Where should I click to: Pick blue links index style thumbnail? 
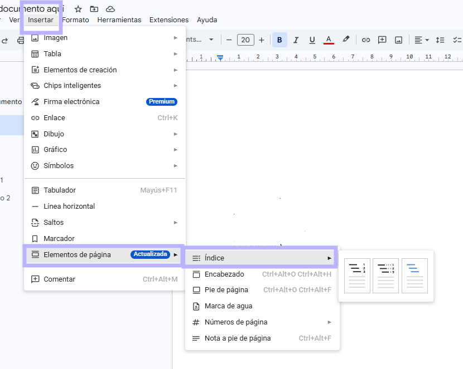pos(414,275)
